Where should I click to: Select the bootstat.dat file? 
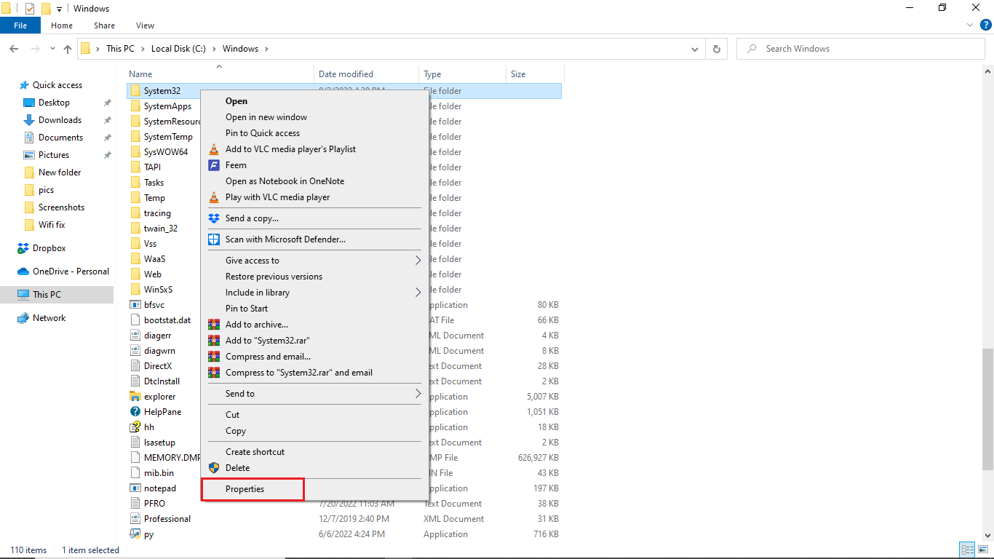tap(167, 320)
